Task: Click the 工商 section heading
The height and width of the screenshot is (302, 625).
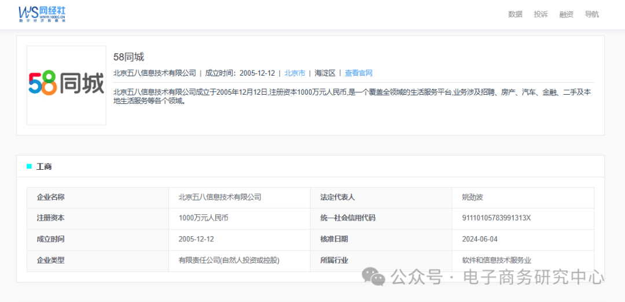Action: (x=44, y=166)
